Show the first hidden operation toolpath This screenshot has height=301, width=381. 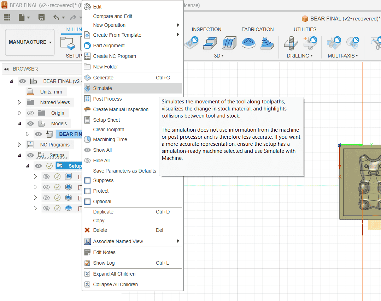point(46,176)
